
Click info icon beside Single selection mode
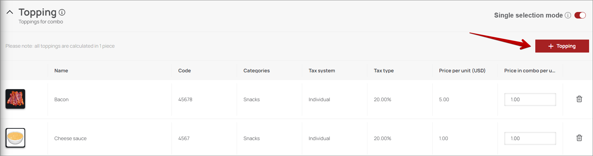(568, 15)
